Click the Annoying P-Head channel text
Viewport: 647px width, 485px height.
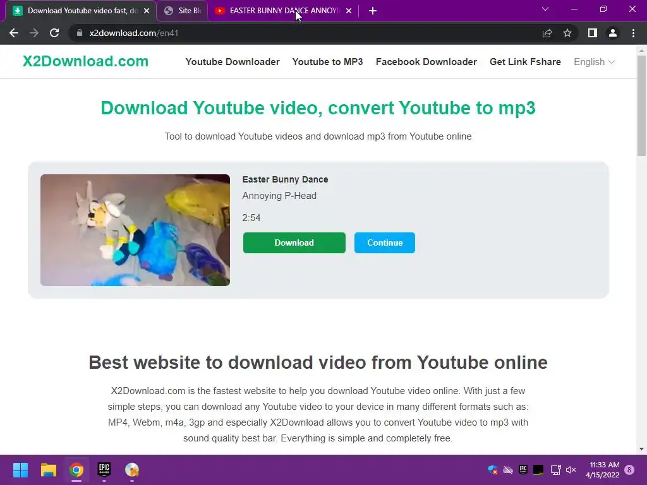[279, 196]
